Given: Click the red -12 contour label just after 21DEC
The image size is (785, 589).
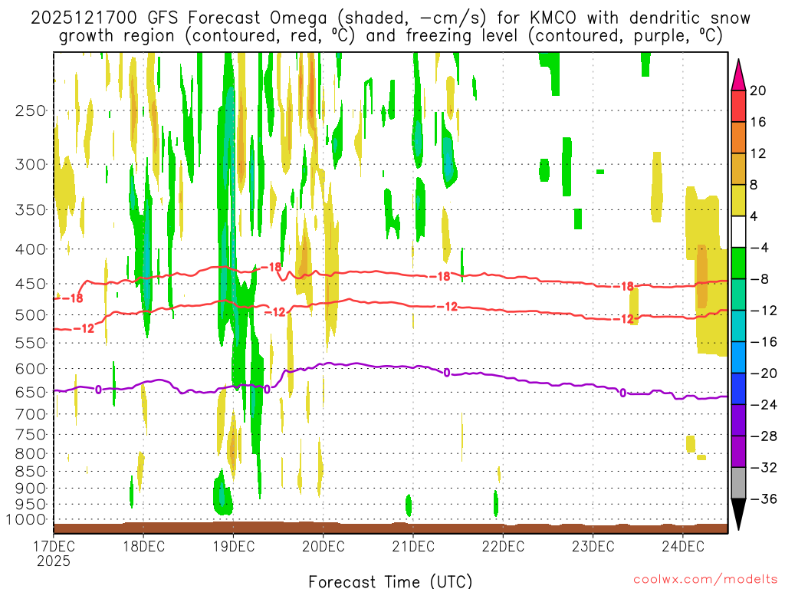Looking at the screenshot, I should point(447,307).
